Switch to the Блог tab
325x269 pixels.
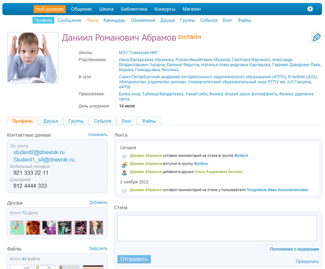tap(126, 121)
